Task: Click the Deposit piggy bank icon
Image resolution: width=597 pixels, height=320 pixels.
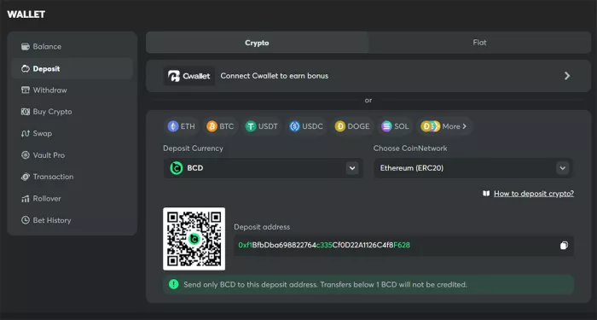Action: pos(26,68)
